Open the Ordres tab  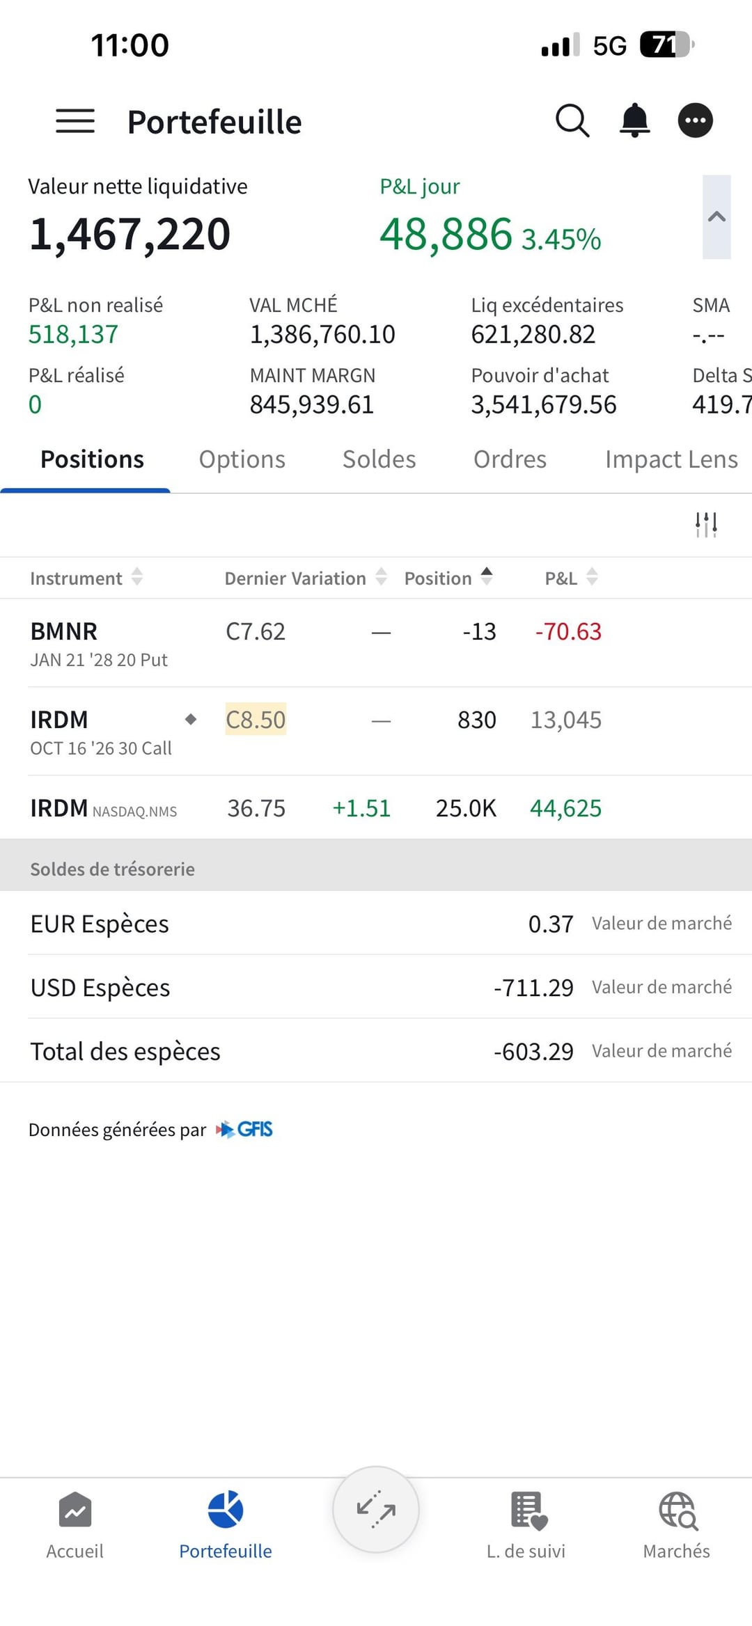click(x=510, y=459)
